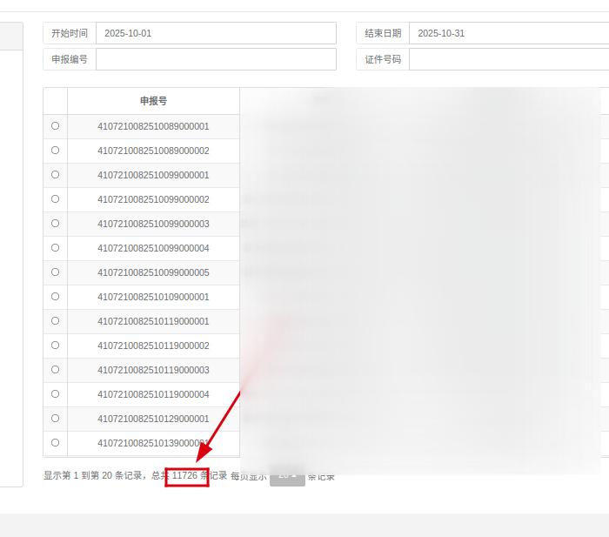The height and width of the screenshot is (537, 609).
Task: Focus the 证件号码 input box
Action: (508, 59)
